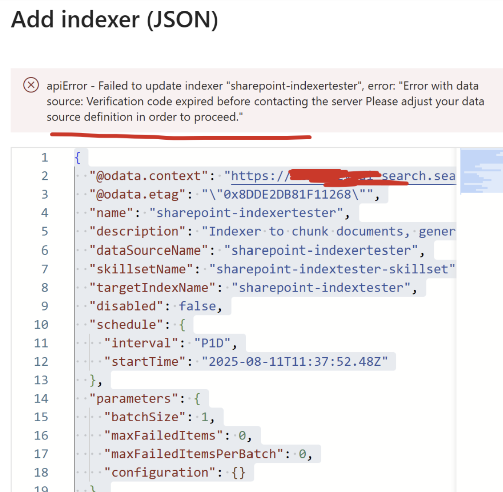This screenshot has width=503, height=492.
Task: Click the "dataSourceName" key on line 6
Action: coord(149,250)
